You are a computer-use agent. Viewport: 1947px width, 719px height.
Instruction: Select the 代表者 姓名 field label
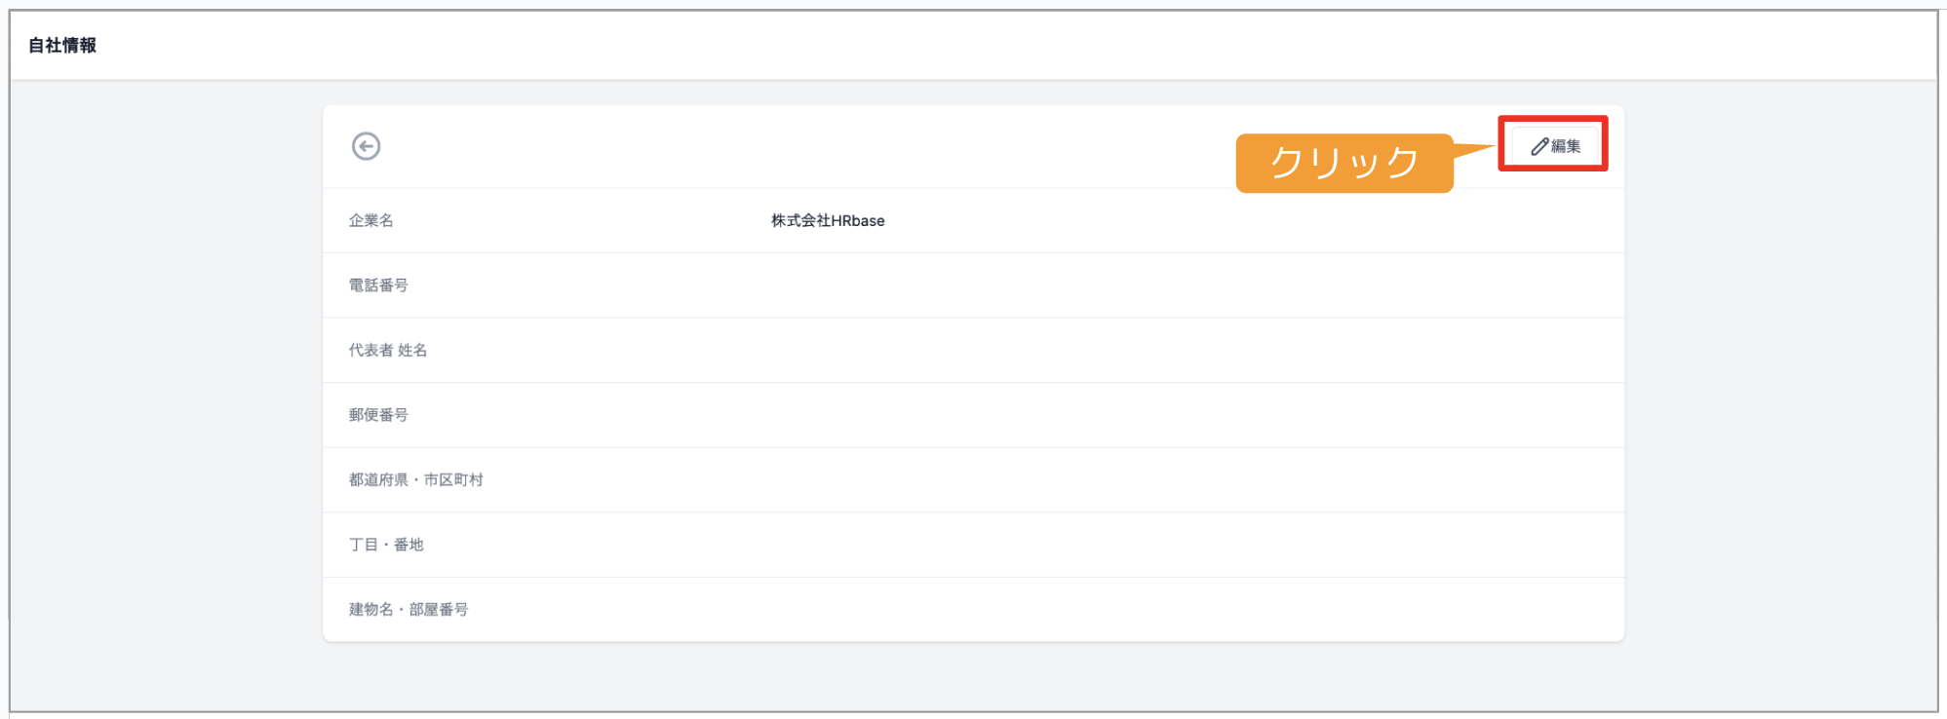[388, 350]
